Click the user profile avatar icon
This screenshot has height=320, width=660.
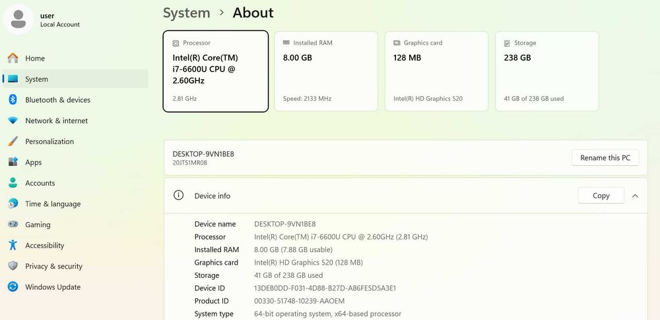point(18,19)
